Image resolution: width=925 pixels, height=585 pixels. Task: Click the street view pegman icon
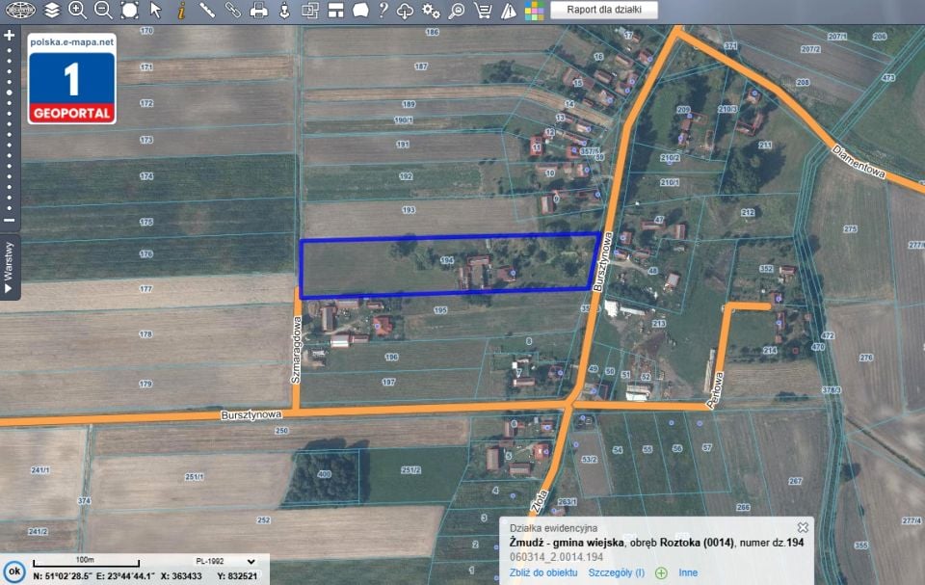284,10
